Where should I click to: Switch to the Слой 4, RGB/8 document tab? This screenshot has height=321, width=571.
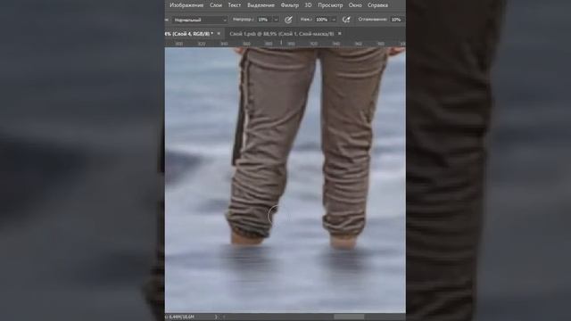tap(189, 34)
